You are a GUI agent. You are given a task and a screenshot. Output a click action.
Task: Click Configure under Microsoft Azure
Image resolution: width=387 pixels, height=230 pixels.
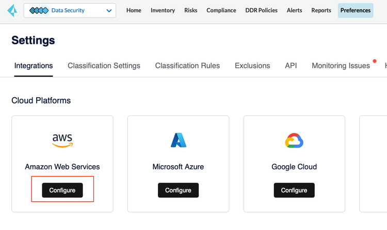(x=178, y=190)
